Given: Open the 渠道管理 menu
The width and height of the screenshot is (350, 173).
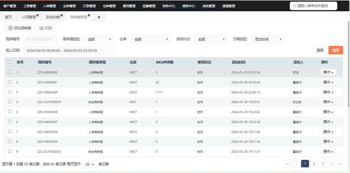Looking at the screenshot, I should pos(229,6).
